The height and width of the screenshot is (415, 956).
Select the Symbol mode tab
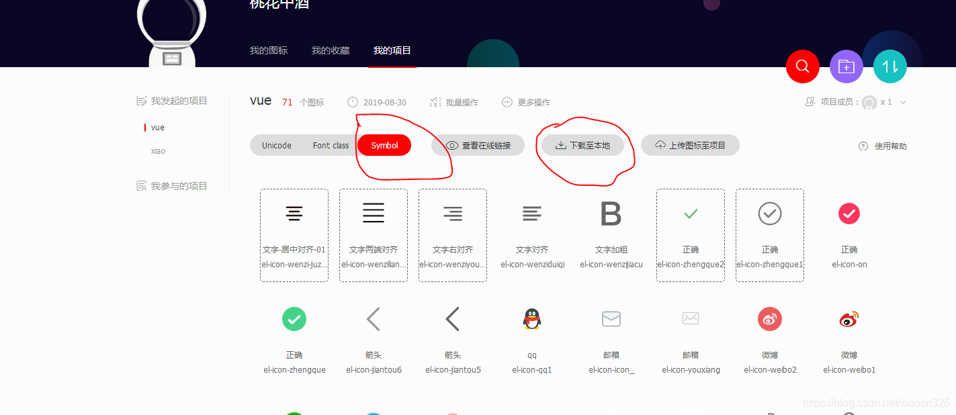click(384, 145)
